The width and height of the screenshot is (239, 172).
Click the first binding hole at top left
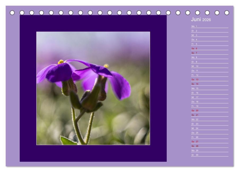pyautogui.click(x=12, y=12)
